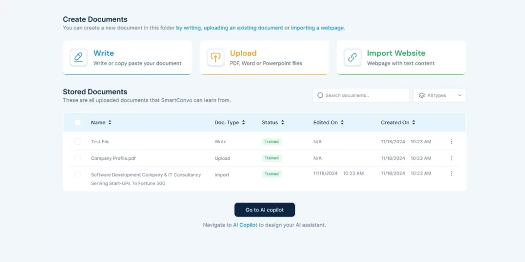Click the layers icon in All types filter
The image size is (525, 262).
[421, 95]
